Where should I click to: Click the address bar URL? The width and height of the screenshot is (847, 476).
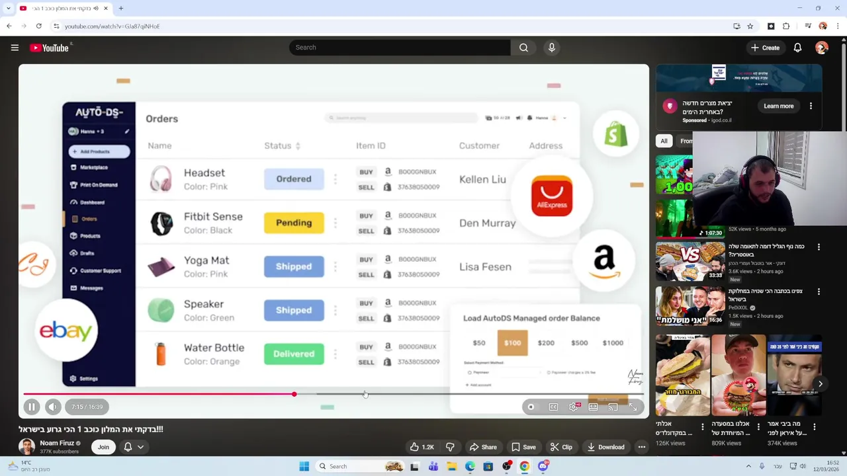click(112, 26)
